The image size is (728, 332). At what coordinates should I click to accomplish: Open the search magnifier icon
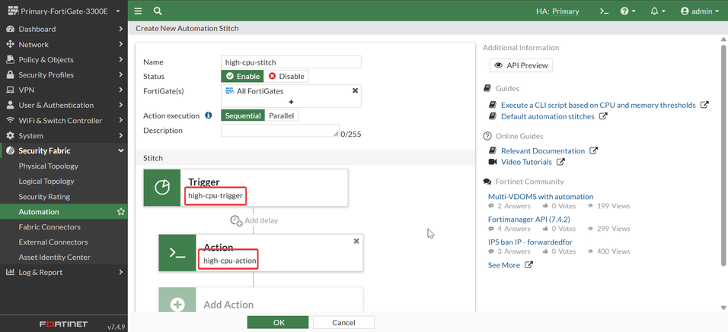coord(158,11)
